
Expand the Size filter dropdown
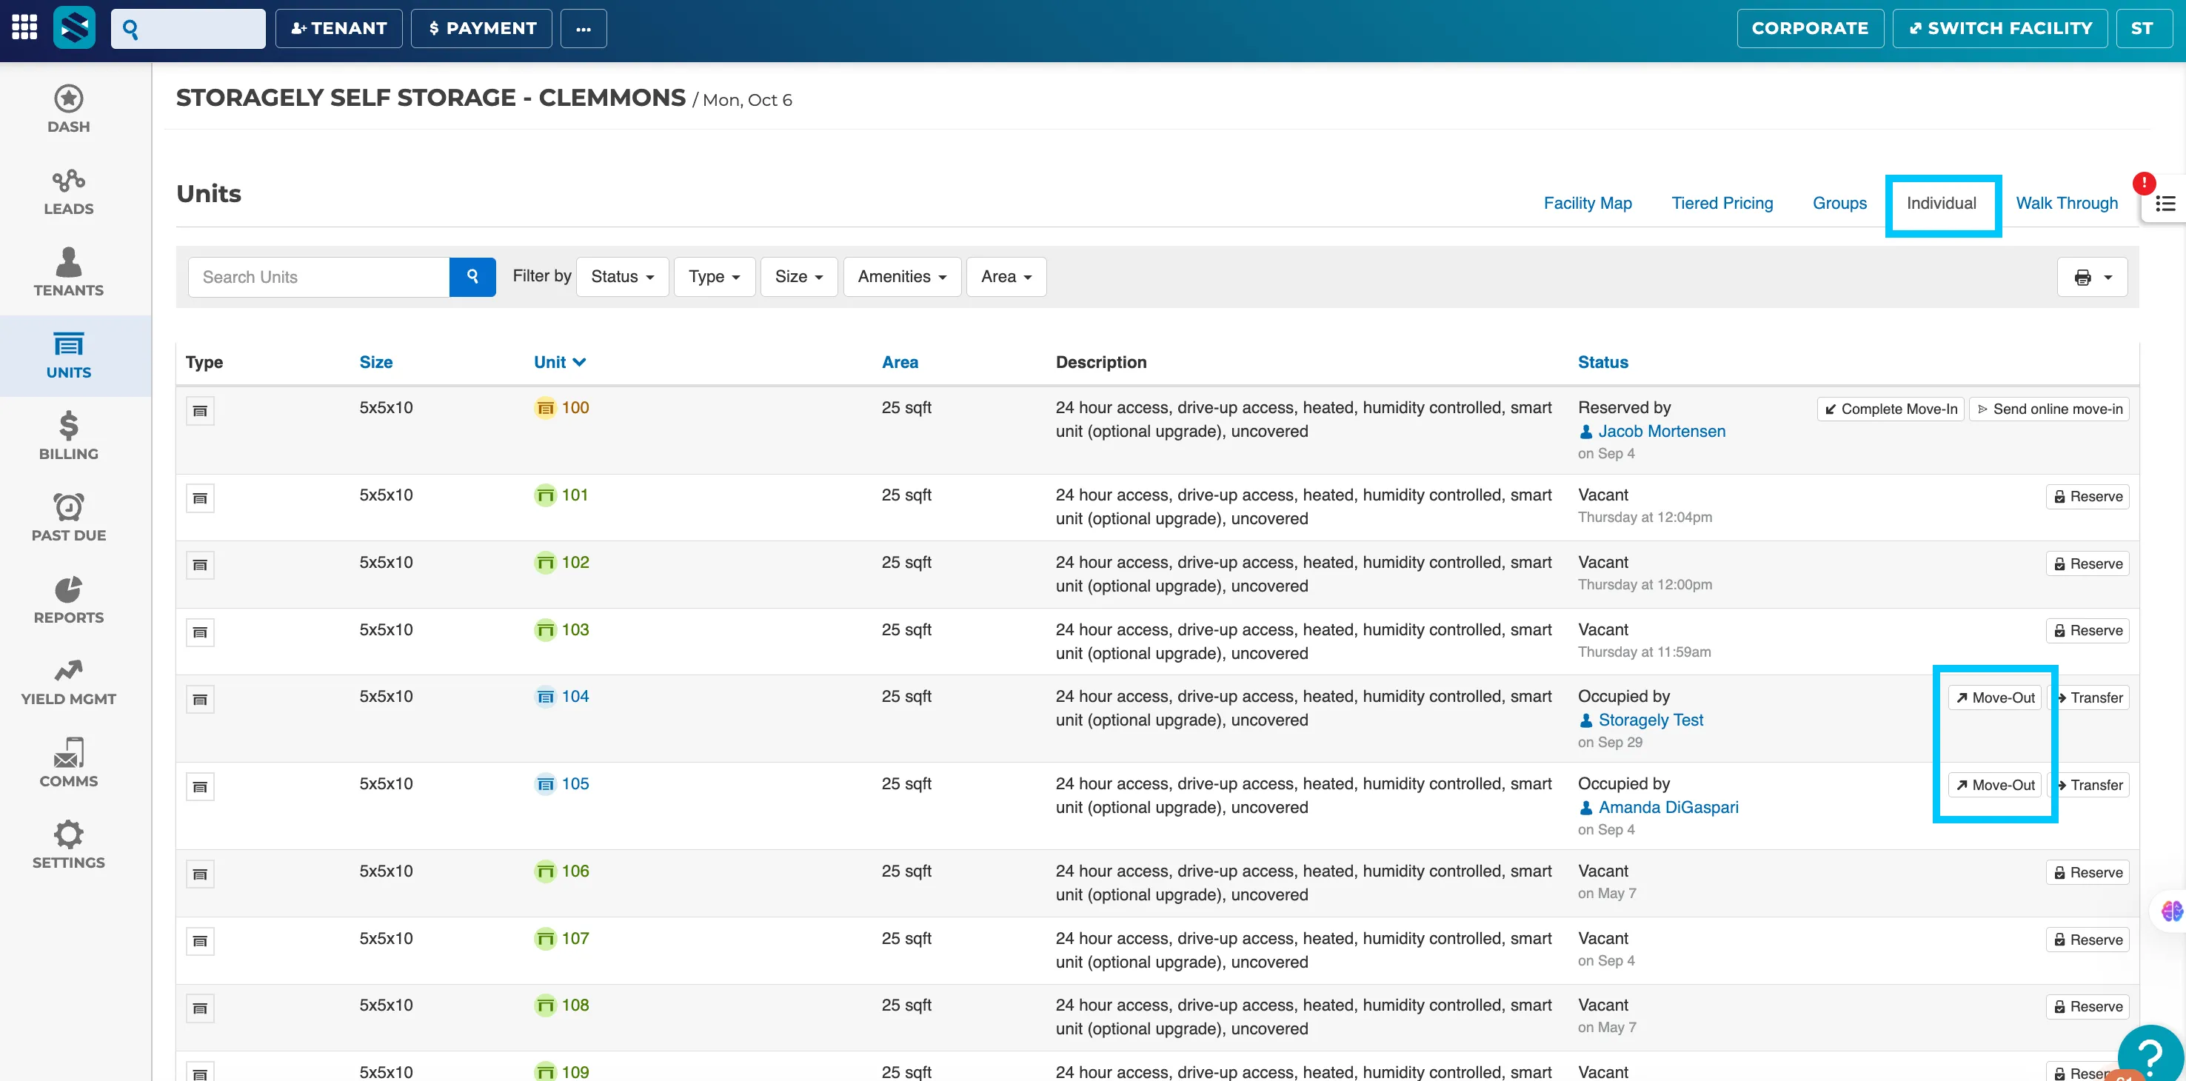[798, 277]
